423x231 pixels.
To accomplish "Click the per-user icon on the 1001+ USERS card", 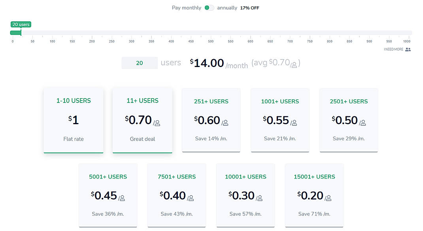I will click(294, 123).
